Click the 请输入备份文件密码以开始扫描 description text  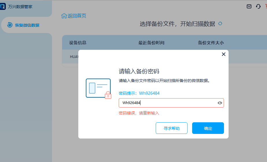click(164, 80)
